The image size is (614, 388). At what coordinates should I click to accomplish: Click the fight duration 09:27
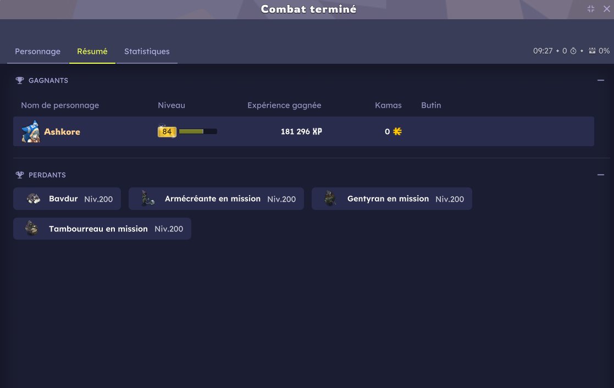click(543, 51)
